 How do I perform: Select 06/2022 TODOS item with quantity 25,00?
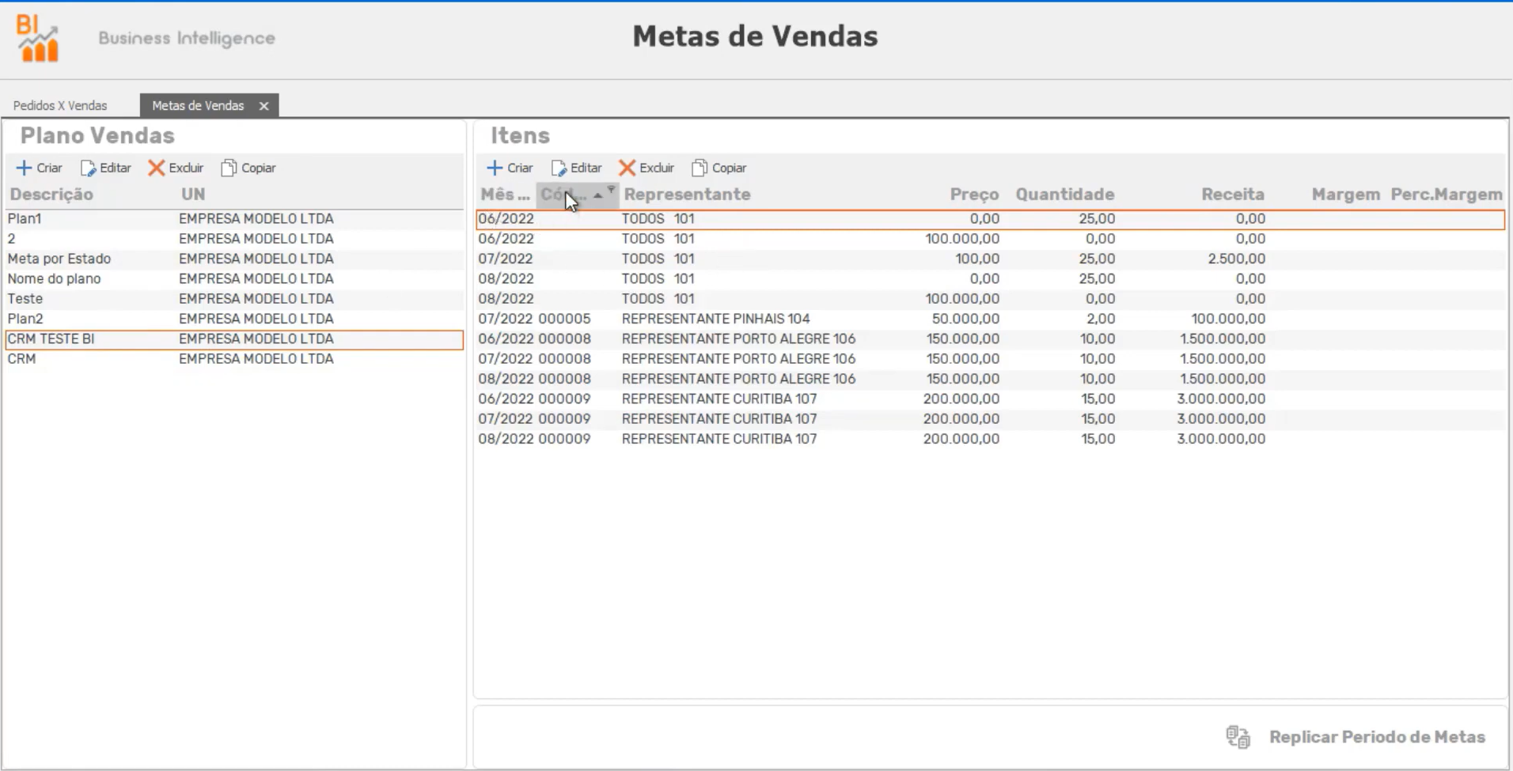(990, 219)
